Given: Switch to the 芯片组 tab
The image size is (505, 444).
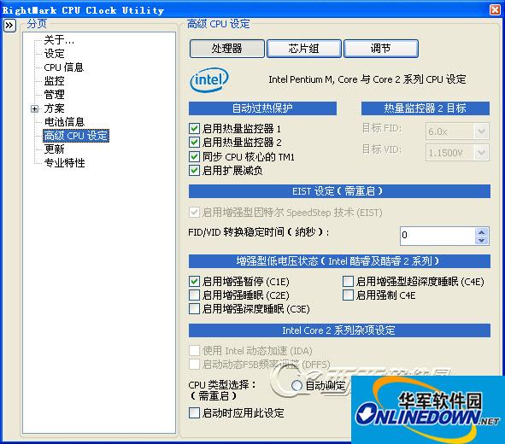Looking at the screenshot, I should [x=303, y=49].
